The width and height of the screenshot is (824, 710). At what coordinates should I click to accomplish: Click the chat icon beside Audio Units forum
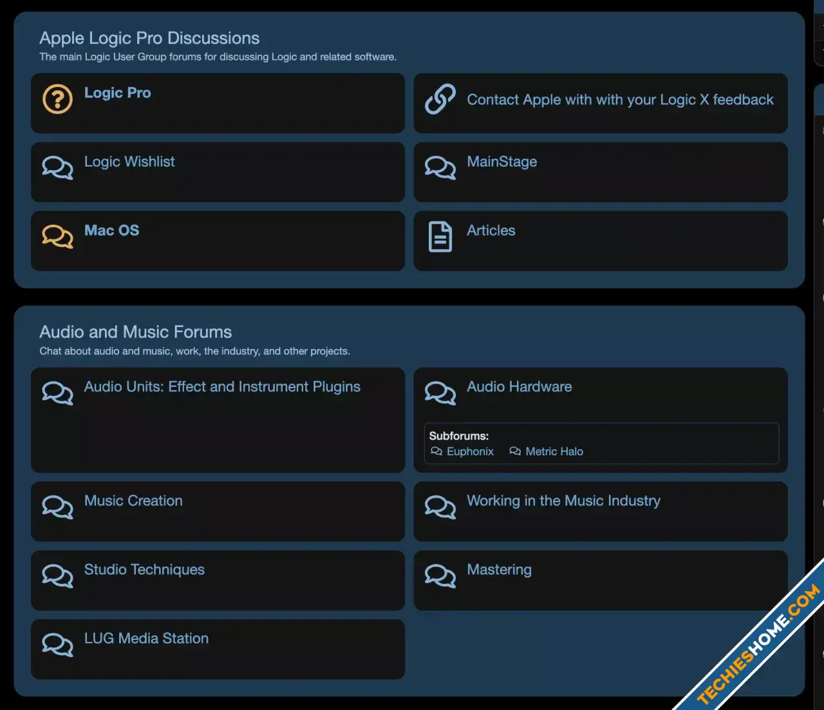[57, 393]
